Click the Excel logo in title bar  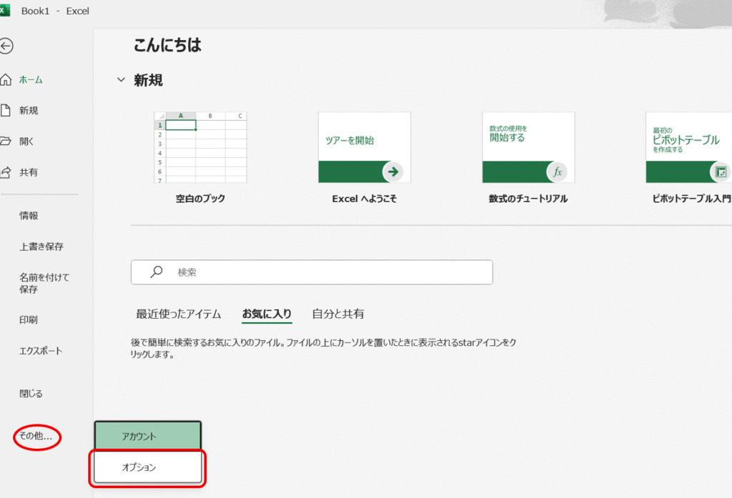5,11
